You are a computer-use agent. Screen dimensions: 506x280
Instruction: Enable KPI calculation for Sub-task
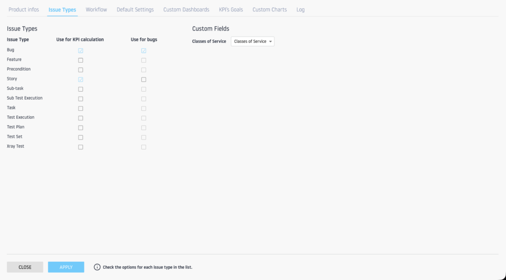pos(81,89)
